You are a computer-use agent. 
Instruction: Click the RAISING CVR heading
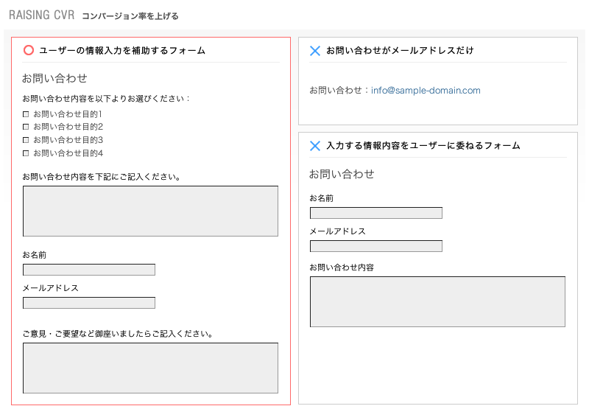42,15
